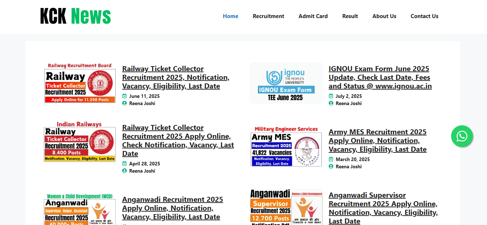
Task: Open Railway Ticket Collector Notification, Vacancy article
Action: [176, 77]
